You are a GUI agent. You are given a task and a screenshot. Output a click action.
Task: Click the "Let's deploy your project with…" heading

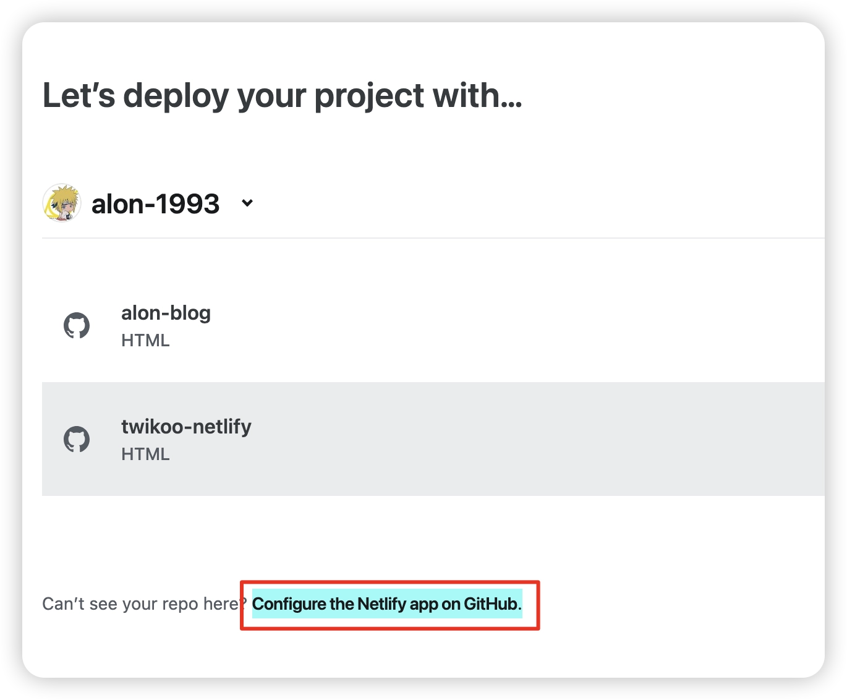point(282,96)
